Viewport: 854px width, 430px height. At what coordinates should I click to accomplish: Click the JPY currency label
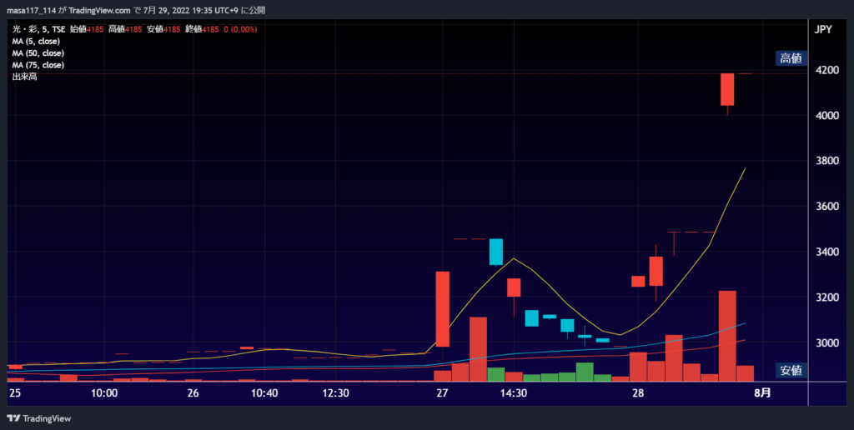click(823, 29)
